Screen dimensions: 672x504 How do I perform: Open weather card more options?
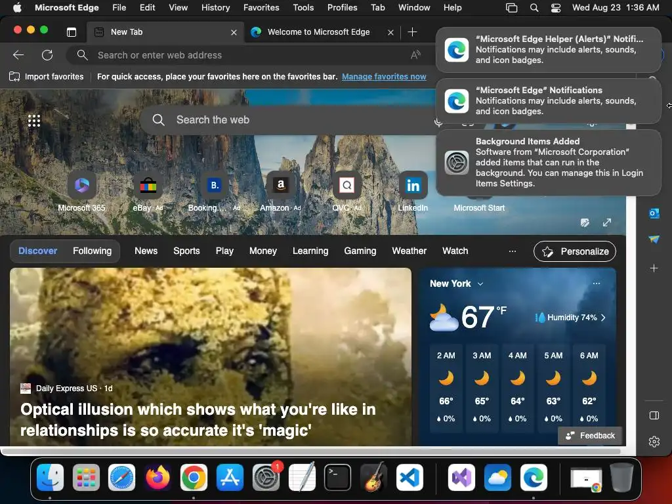tap(596, 283)
